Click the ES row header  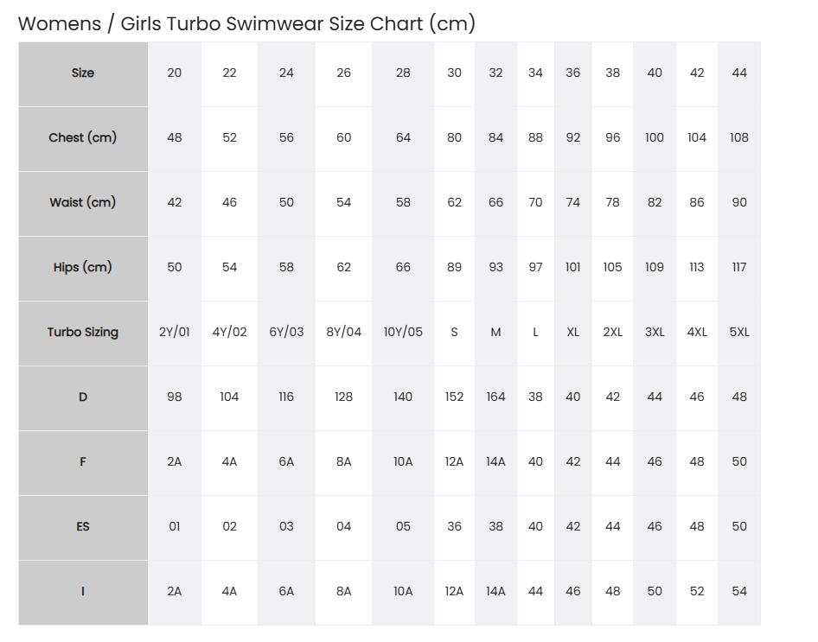pos(83,528)
